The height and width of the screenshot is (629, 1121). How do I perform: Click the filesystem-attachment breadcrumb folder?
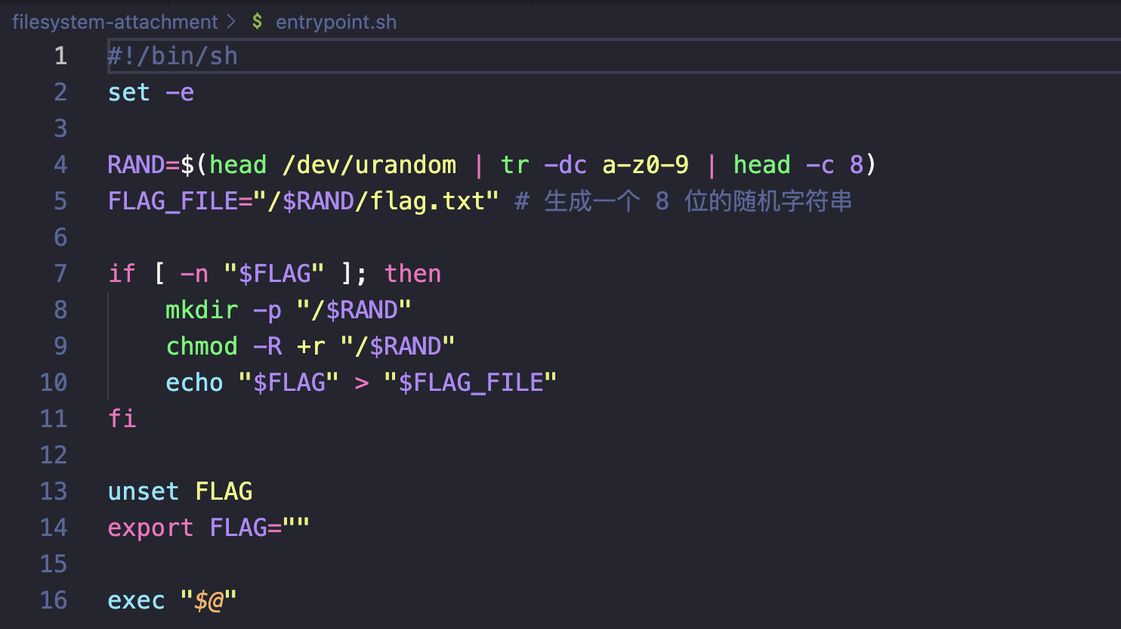(115, 22)
